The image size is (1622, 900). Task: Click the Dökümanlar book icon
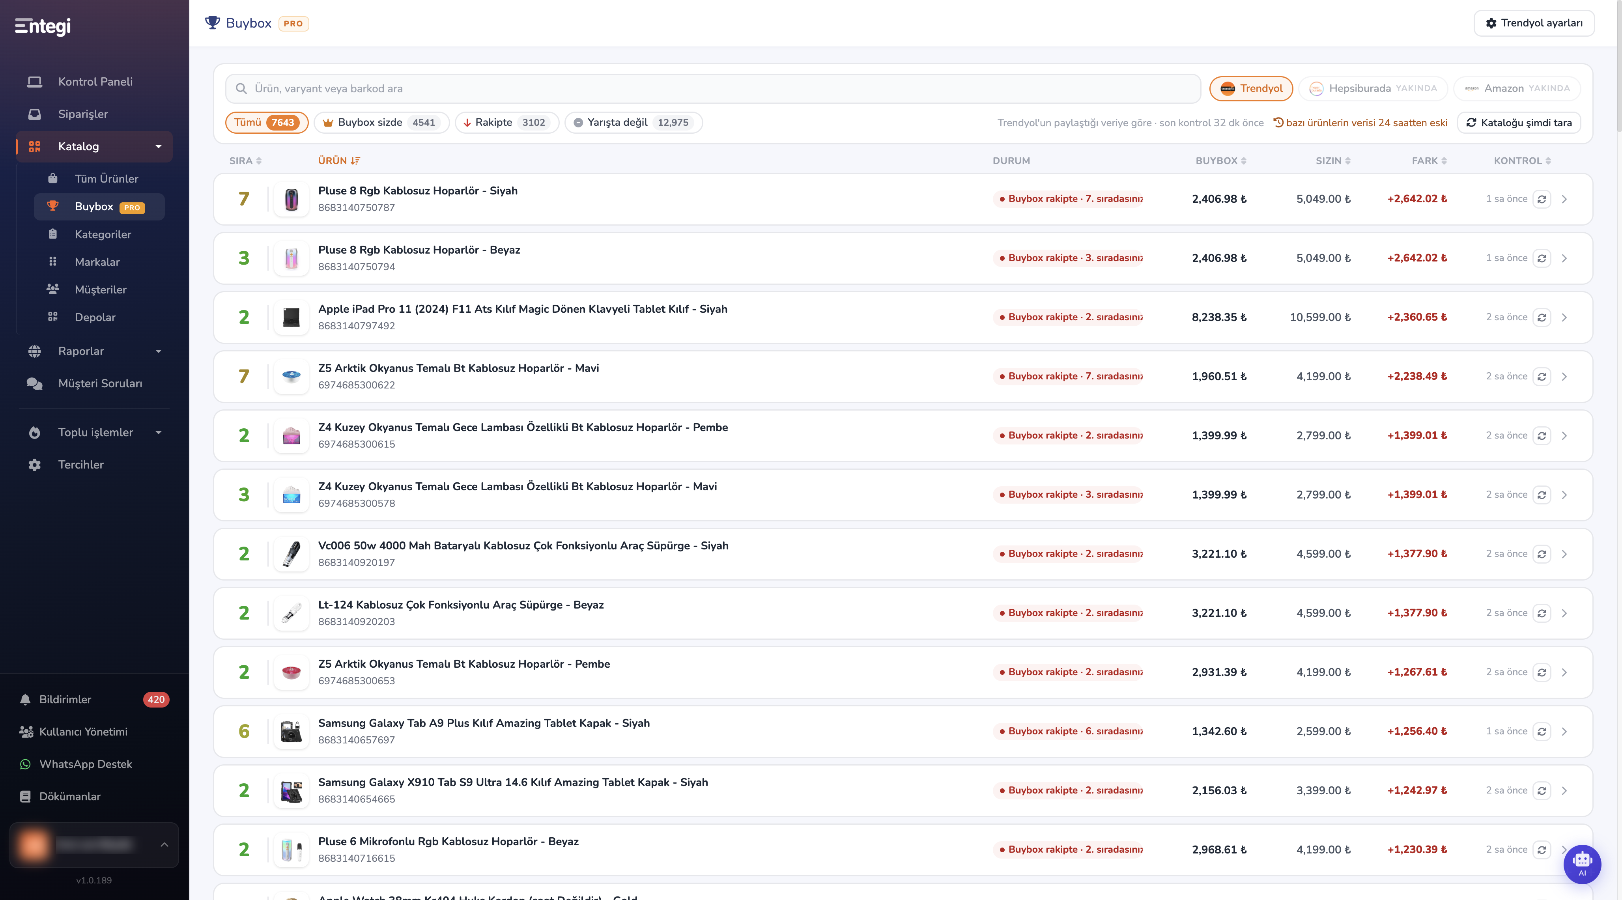[25, 796]
